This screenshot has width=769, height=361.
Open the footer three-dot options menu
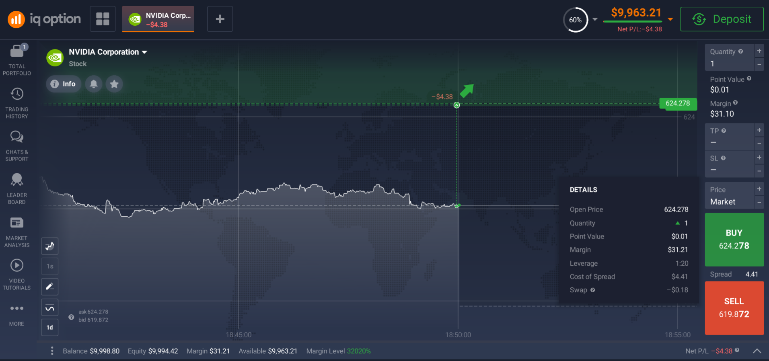click(x=52, y=351)
